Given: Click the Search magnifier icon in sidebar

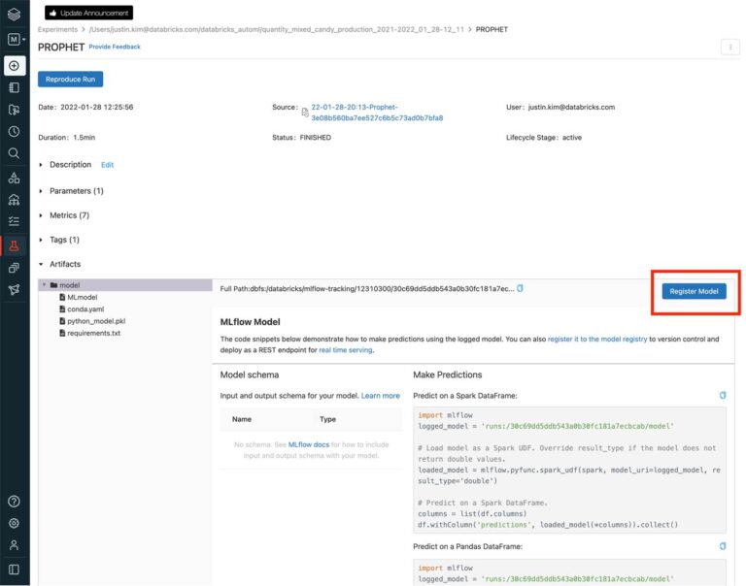Looking at the screenshot, I should point(15,153).
